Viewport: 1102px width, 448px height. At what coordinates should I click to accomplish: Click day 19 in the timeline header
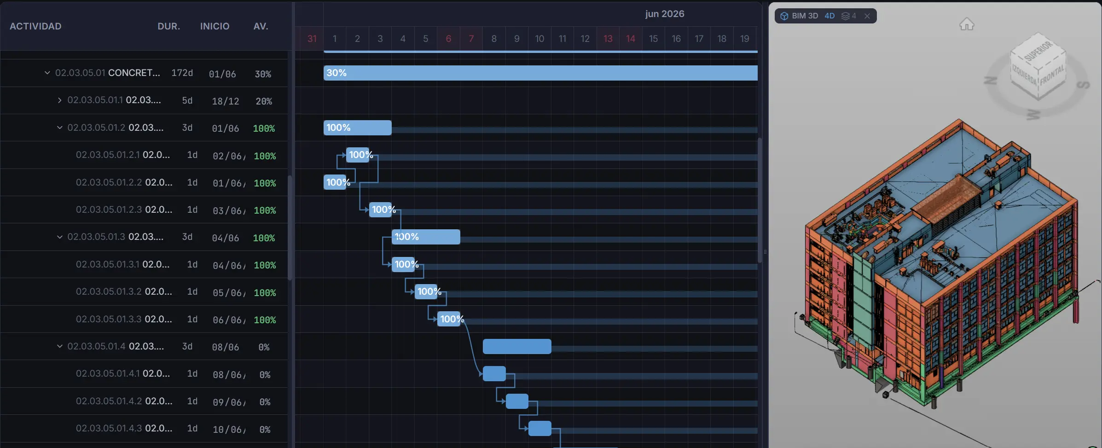click(745, 39)
